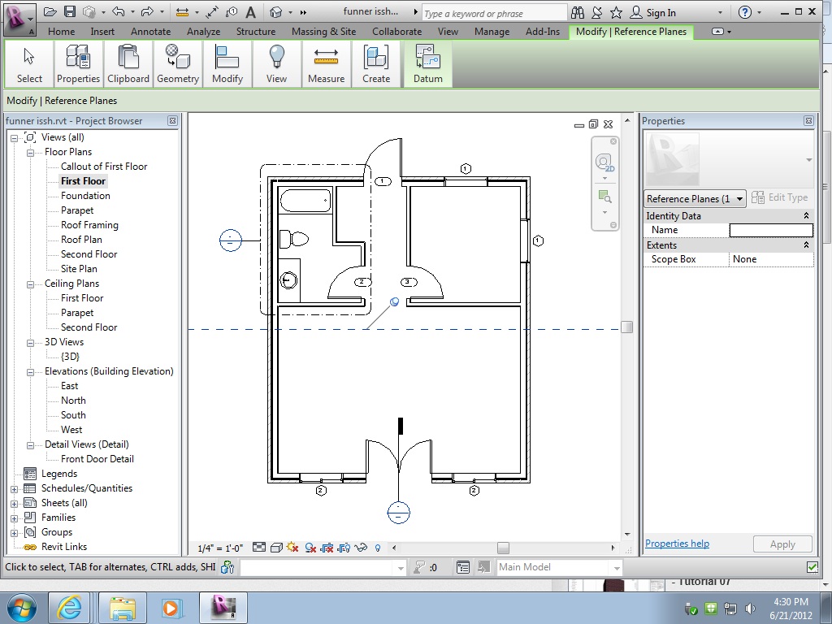The image size is (832, 624).
Task: Collapse the Views (all) tree node
Action: pos(15,138)
